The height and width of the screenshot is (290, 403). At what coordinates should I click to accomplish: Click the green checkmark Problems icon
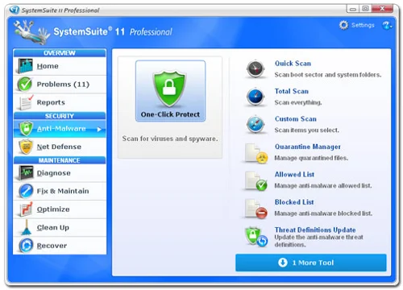click(25, 84)
